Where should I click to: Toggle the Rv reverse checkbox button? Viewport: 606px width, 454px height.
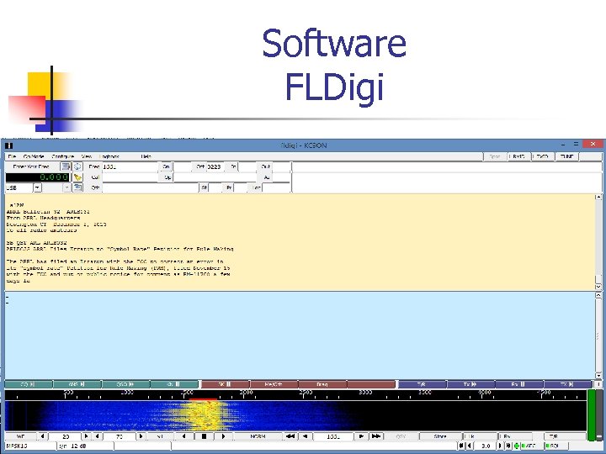click(515, 436)
